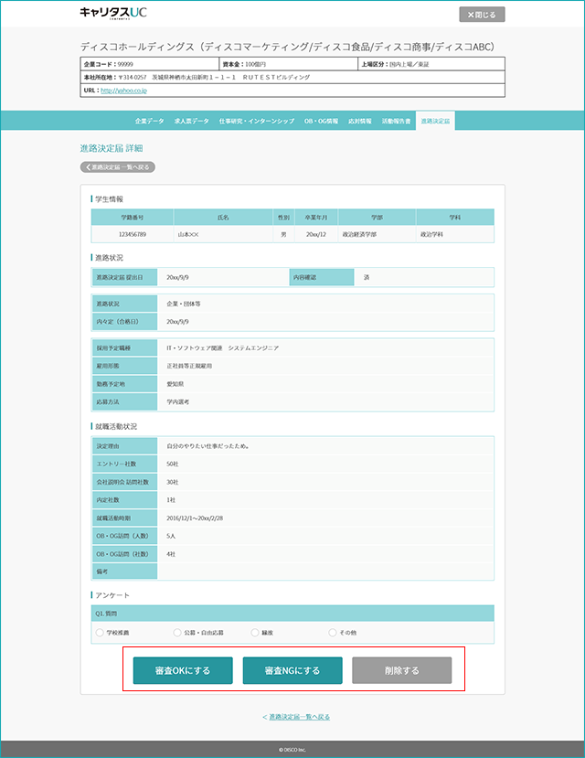Click the © DISCO Inc. footer text
This screenshot has height=758, width=585.
pos(292,750)
